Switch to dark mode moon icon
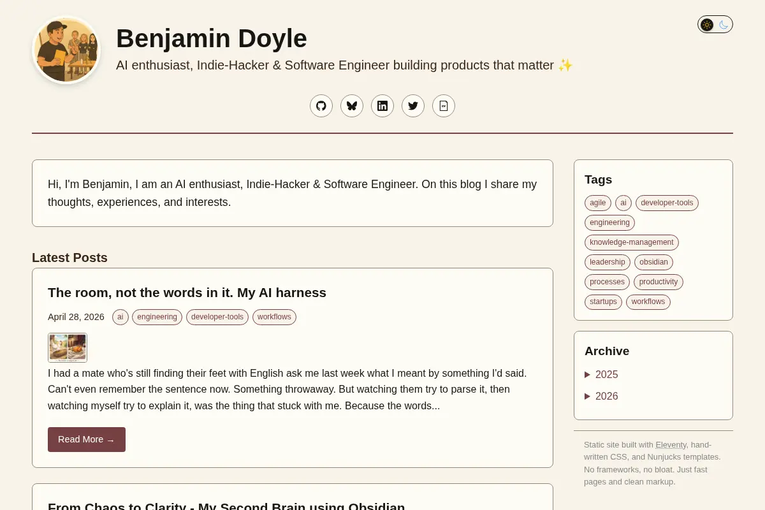The width and height of the screenshot is (765, 510). [724, 25]
